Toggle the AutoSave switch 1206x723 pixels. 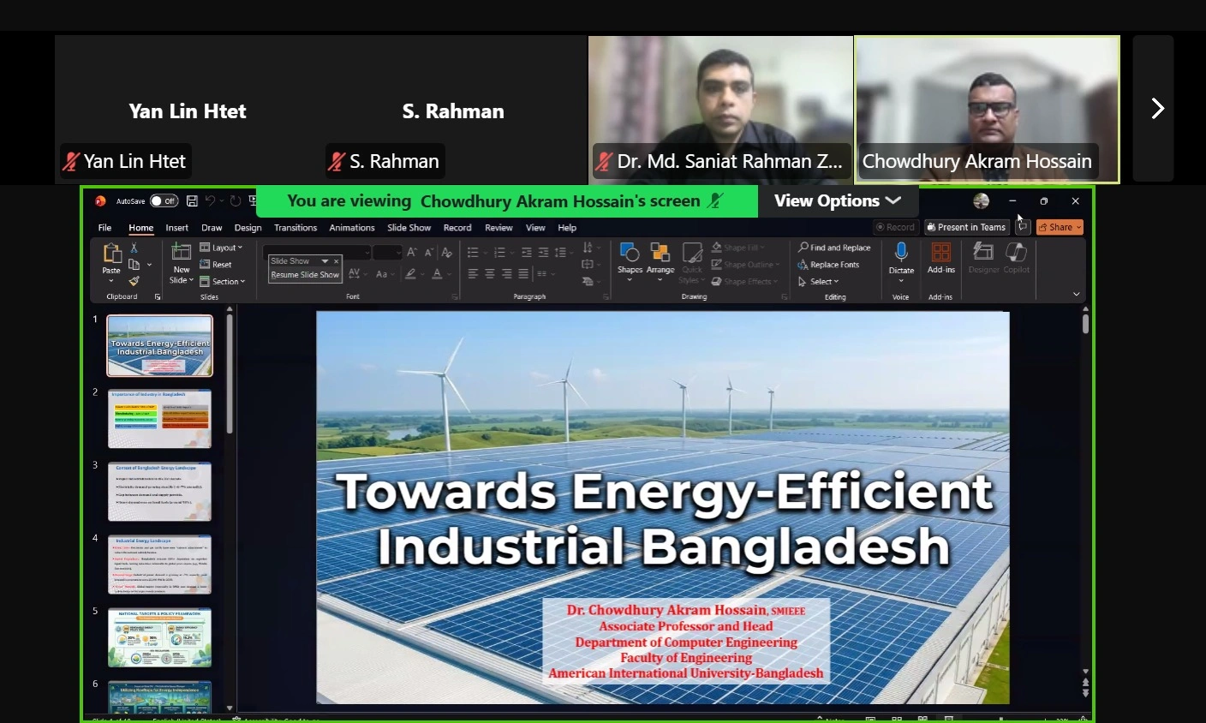tap(164, 201)
